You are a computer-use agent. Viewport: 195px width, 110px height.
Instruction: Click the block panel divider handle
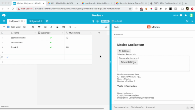coord(110,63)
